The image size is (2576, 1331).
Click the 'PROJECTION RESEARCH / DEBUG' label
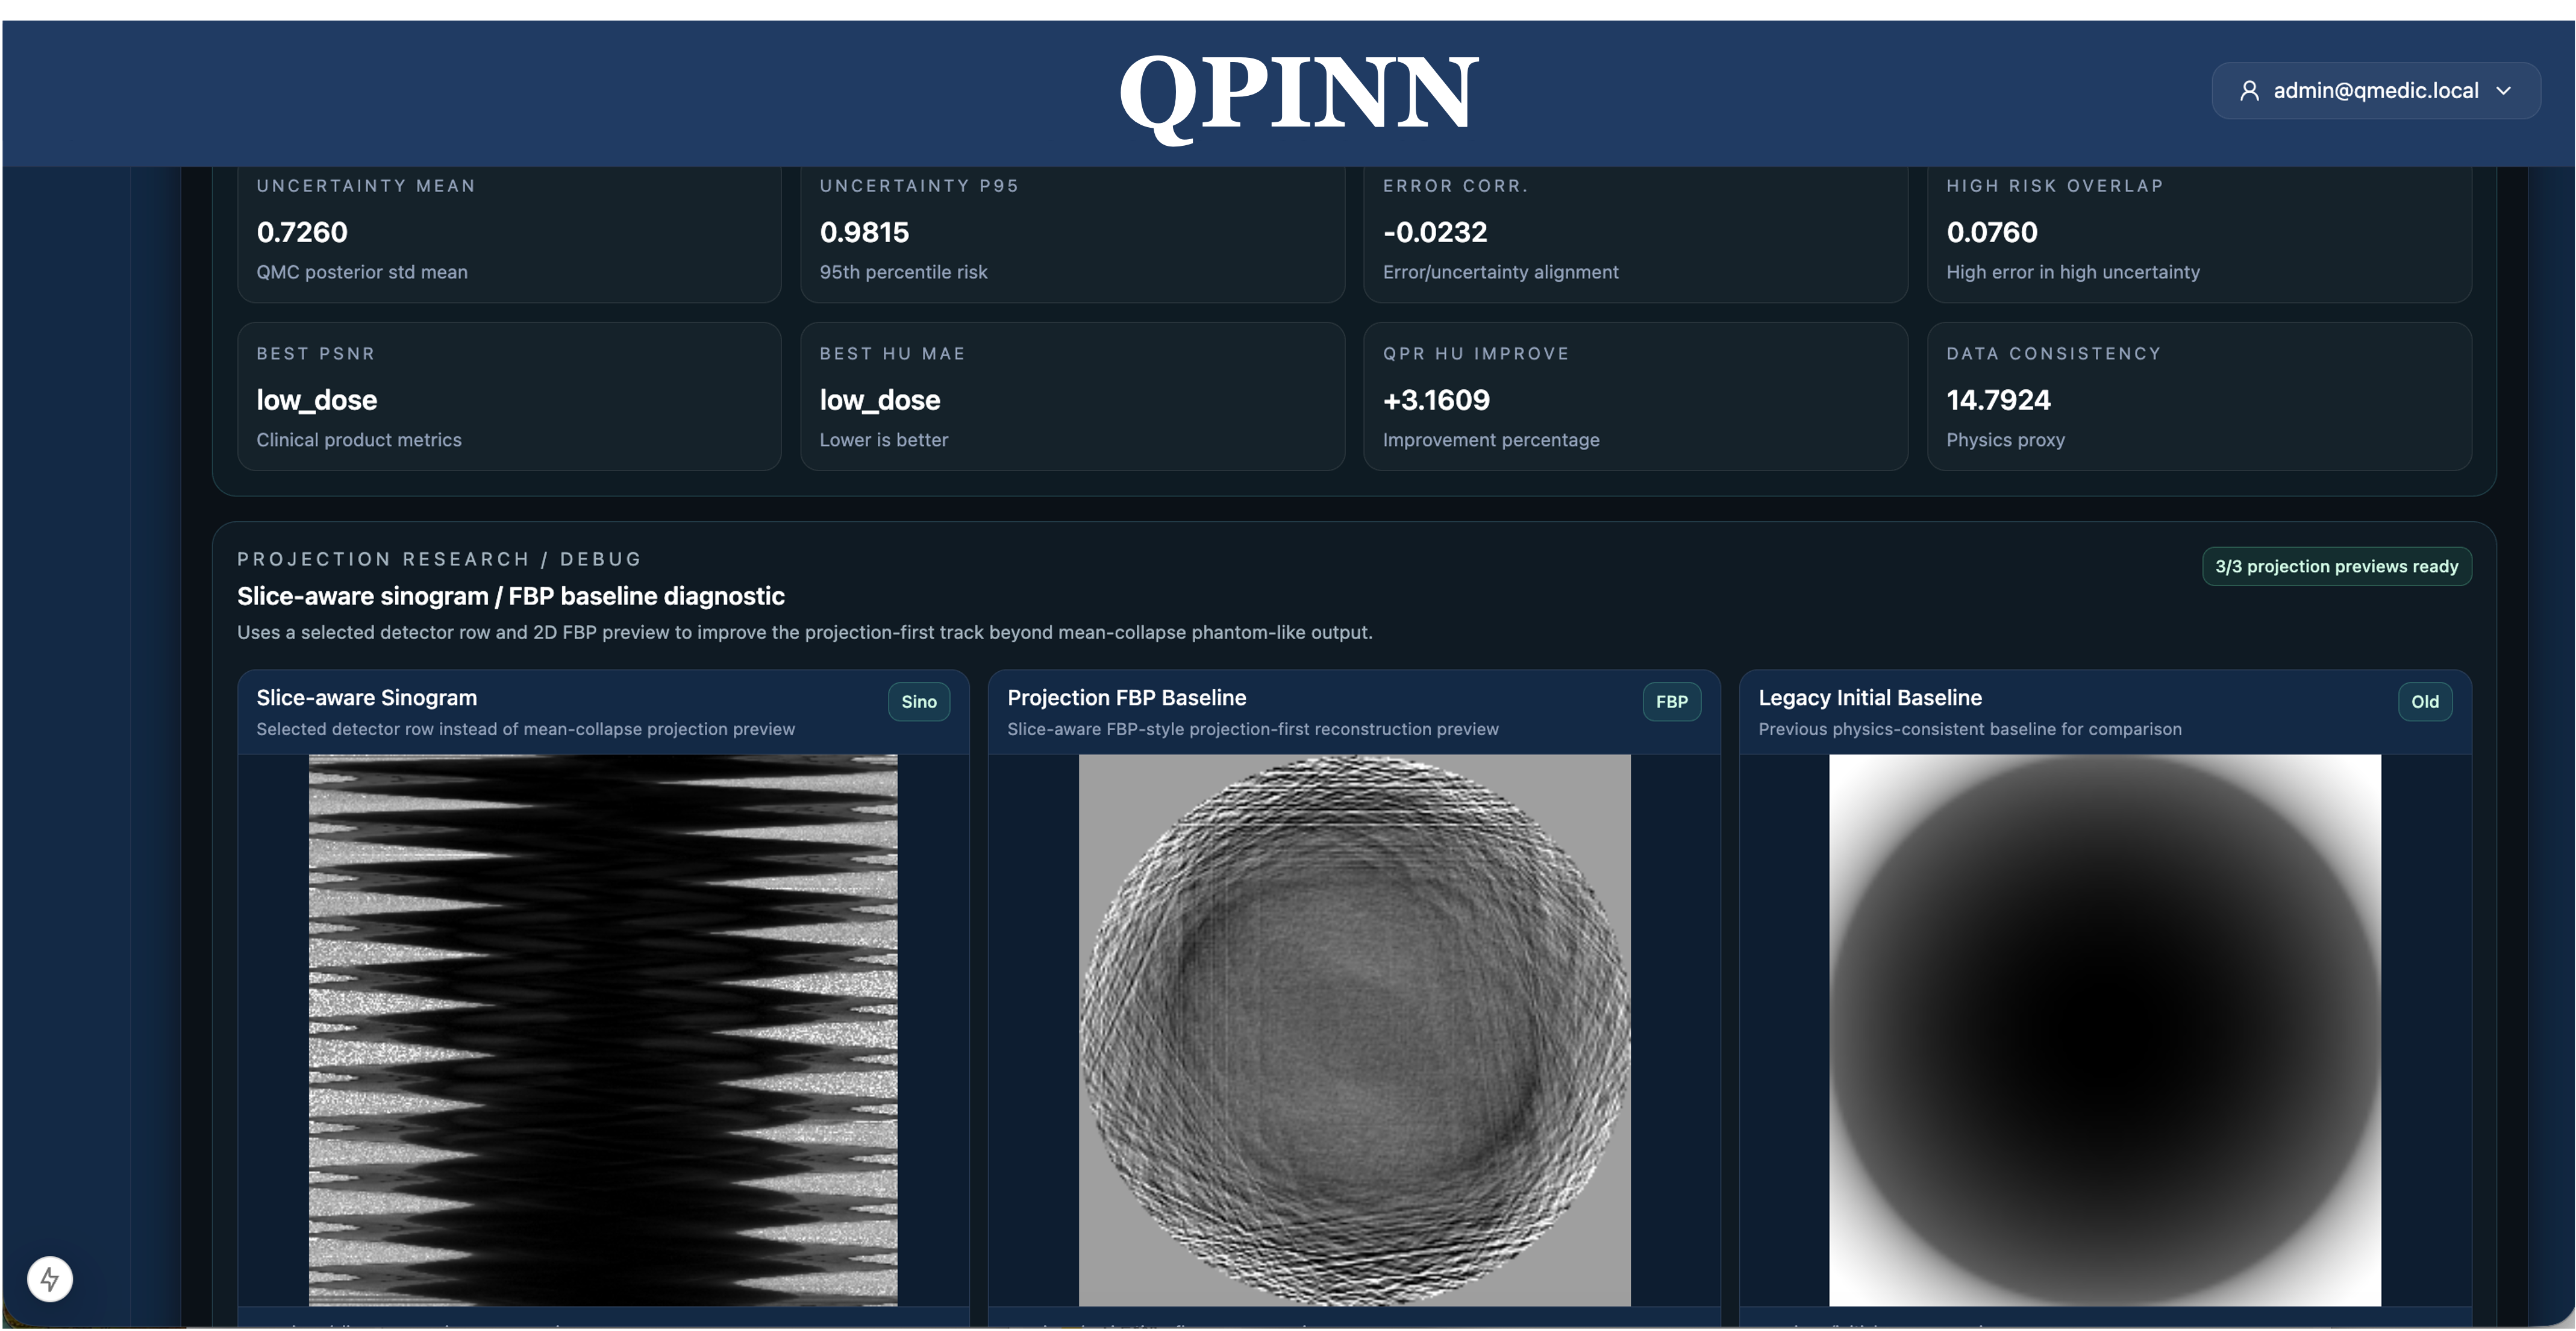[439, 559]
